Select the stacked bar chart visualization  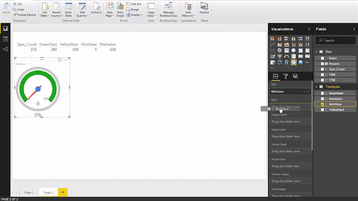272,38
